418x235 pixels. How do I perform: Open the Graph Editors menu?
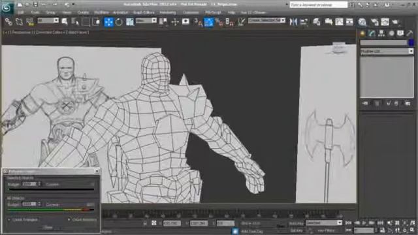point(144,12)
